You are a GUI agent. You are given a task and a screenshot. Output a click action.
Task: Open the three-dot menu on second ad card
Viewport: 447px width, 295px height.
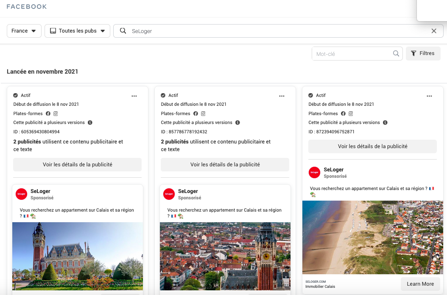click(282, 96)
